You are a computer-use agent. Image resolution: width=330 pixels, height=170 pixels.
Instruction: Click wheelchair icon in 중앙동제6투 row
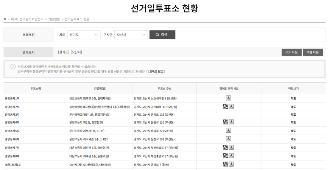click(x=229, y=139)
